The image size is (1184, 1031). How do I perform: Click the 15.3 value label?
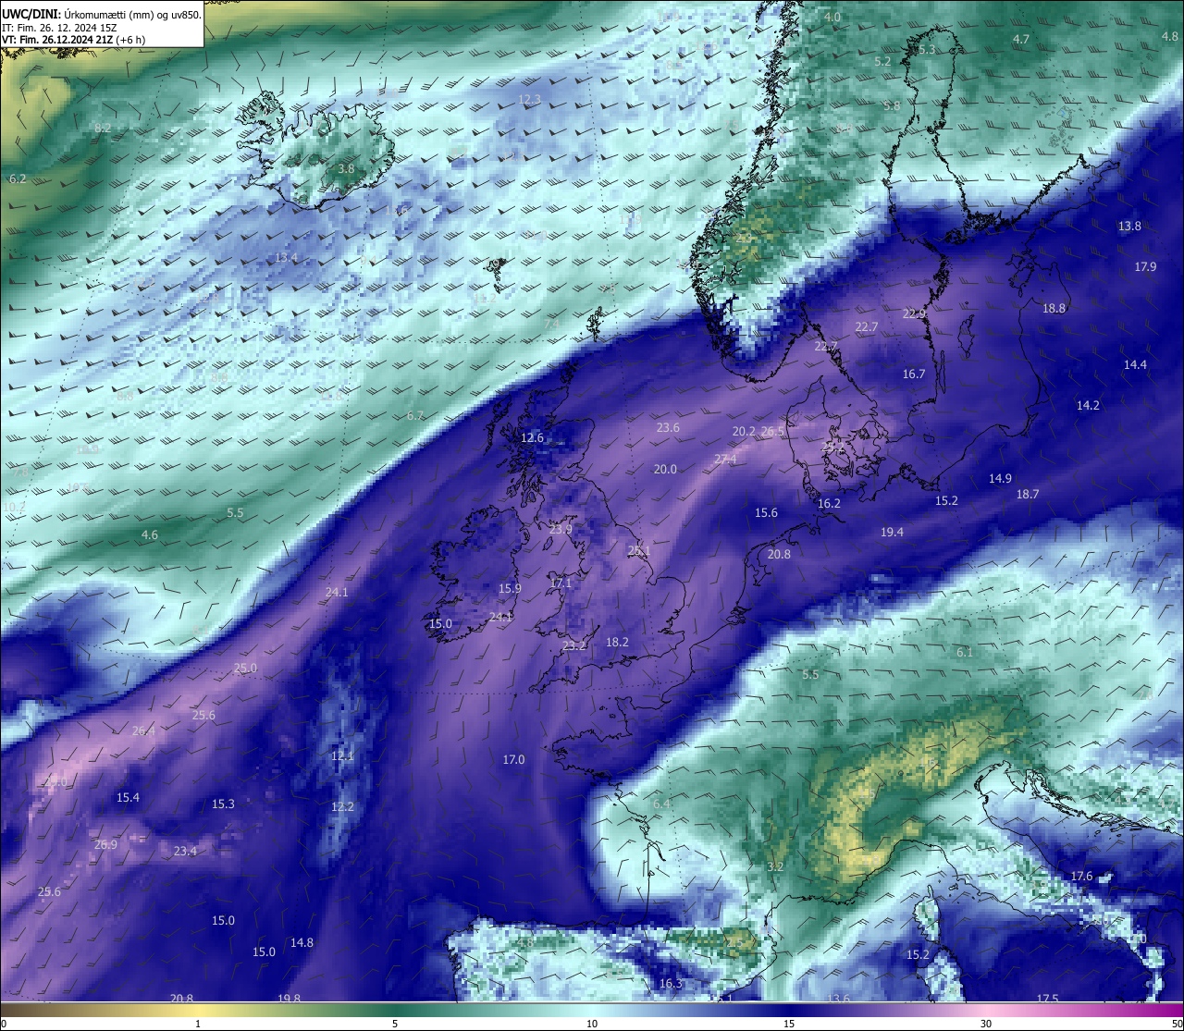[x=223, y=804]
